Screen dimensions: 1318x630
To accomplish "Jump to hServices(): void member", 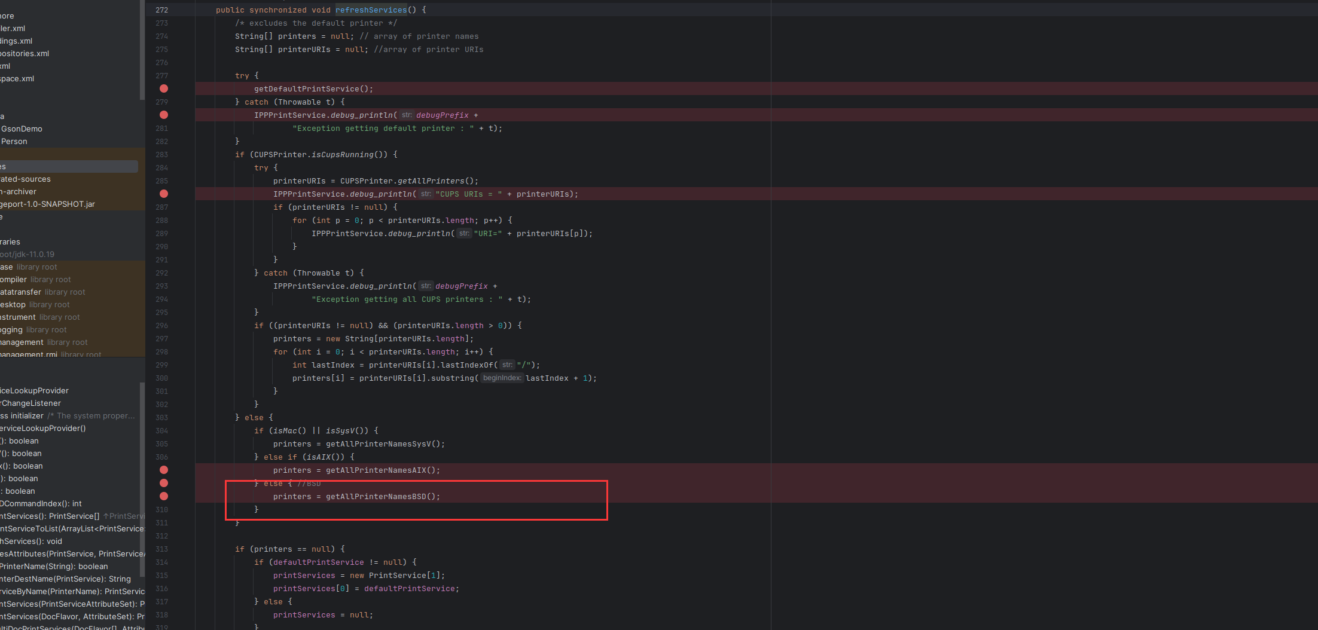I will [x=31, y=541].
